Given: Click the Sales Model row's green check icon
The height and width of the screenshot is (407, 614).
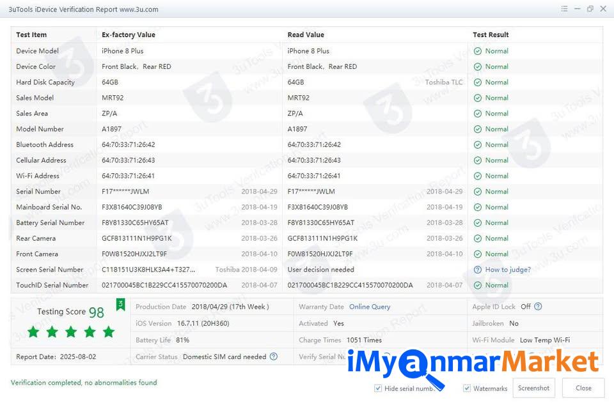Looking at the screenshot, I should coord(477,98).
